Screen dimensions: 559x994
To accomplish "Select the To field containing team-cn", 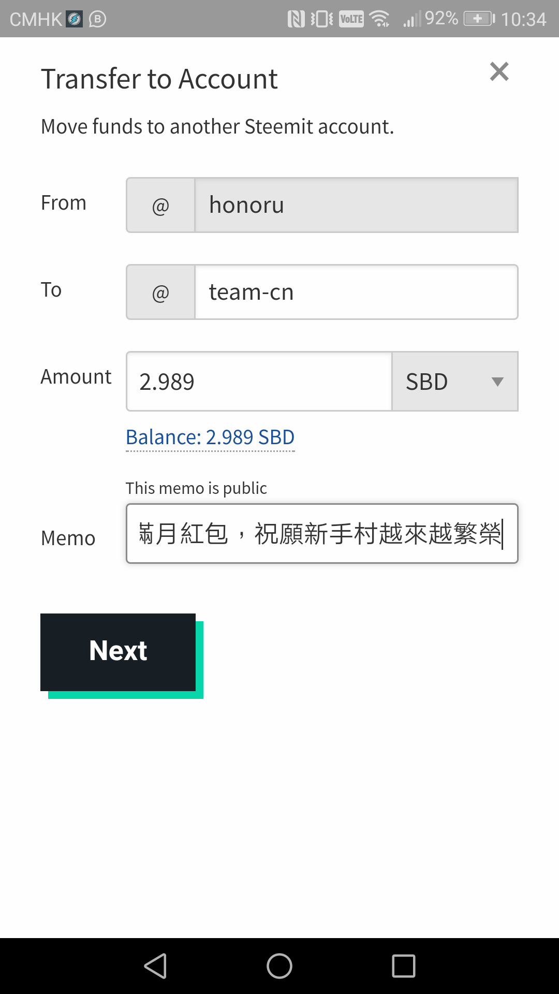I will pyautogui.click(x=355, y=292).
